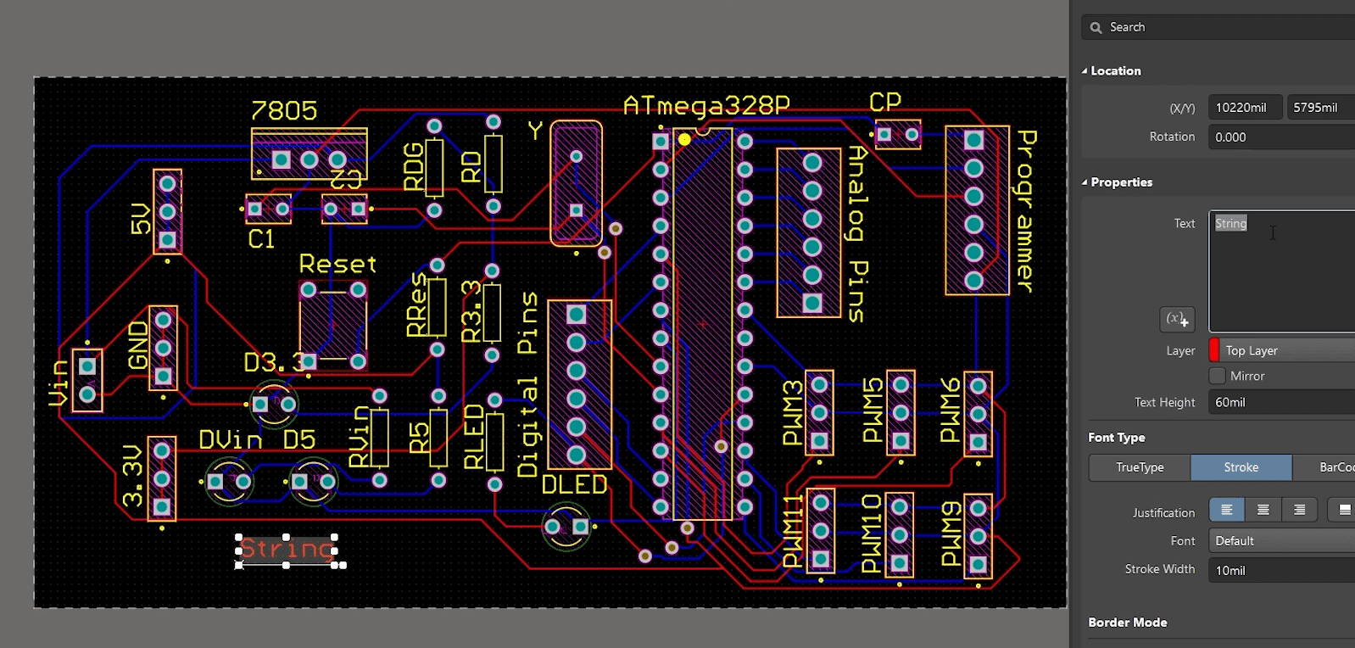This screenshot has width=1355, height=648.
Task: Click the search magnifier icon
Action: pos(1096,27)
